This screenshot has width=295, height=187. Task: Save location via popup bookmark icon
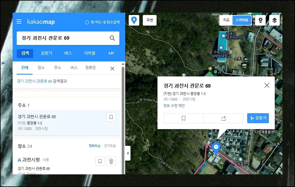click(x=183, y=118)
